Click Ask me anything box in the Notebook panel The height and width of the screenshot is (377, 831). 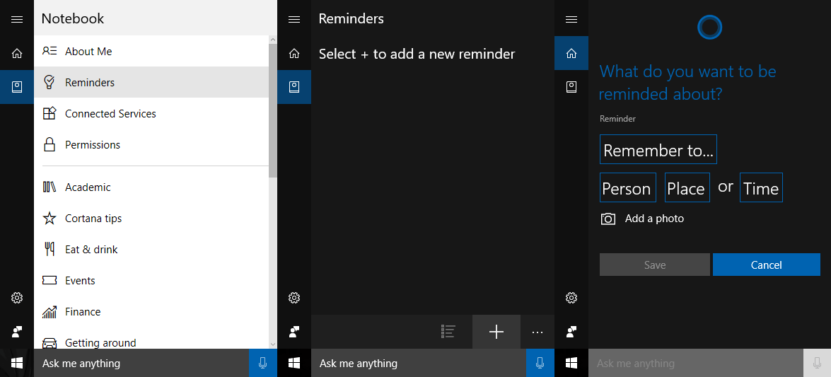(141, 364)
